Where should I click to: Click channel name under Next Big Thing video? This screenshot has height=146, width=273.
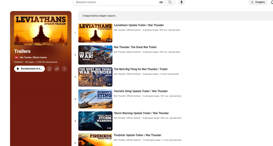[x=127, y=74]
